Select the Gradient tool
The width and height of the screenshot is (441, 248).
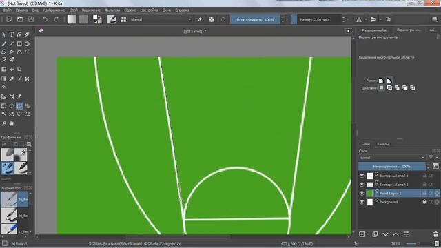click(x=4, y=79)
